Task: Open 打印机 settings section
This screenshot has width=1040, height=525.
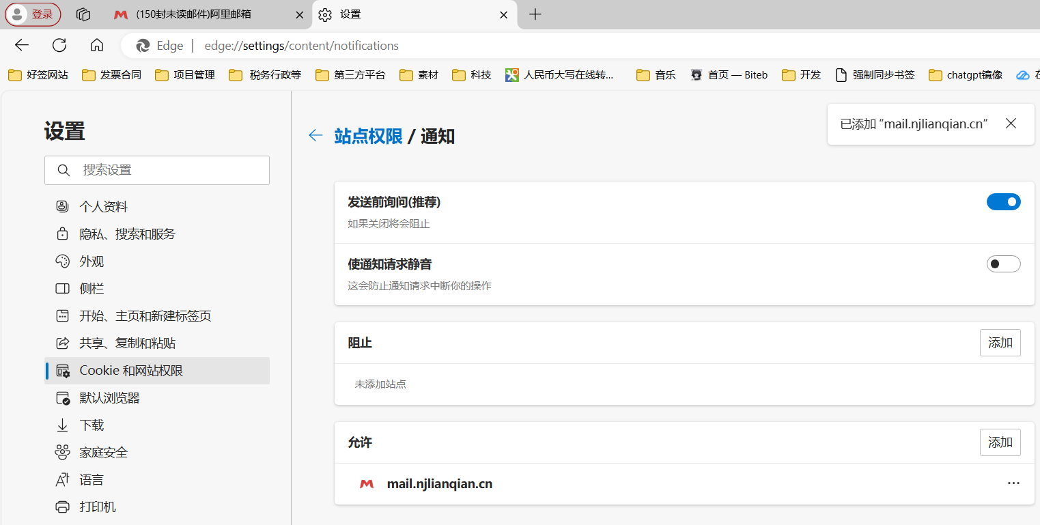Action: click(157, 507)
